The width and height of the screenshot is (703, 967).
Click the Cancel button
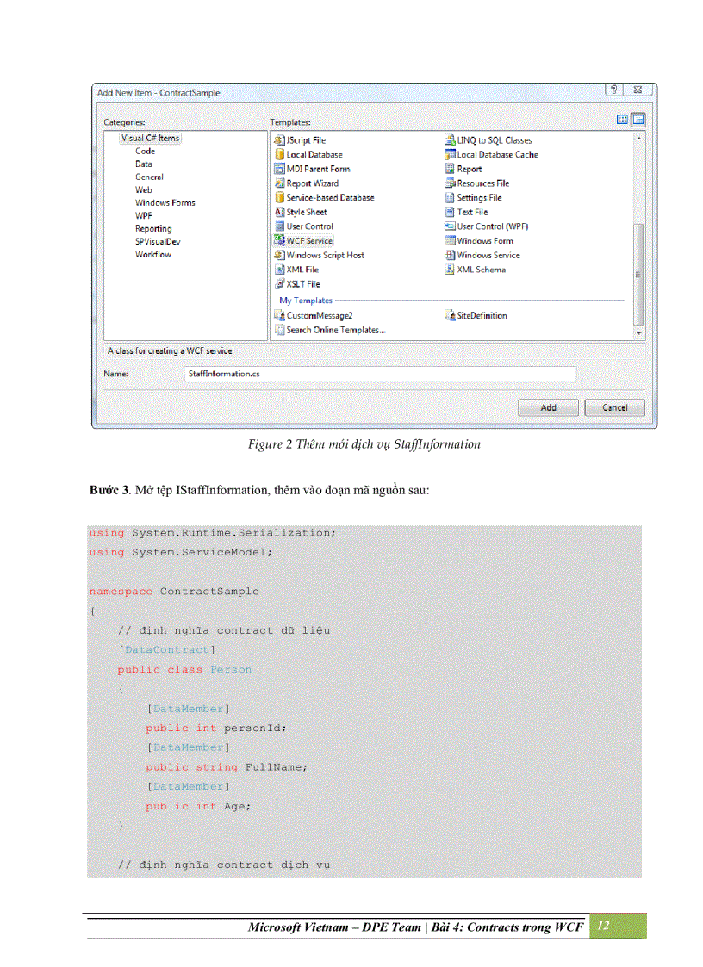click(x=613, y=407)
